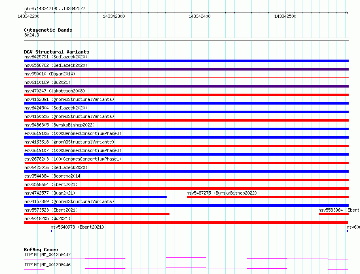
Task: Open nsv5568684 (Ebert2021) label
Action: click(x=51, y=184)
